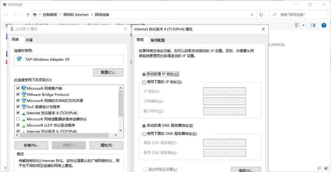This screenshot has width=331, height=172.
Task: Switch to the 共享 tab
Action: (x=29, y=40)
